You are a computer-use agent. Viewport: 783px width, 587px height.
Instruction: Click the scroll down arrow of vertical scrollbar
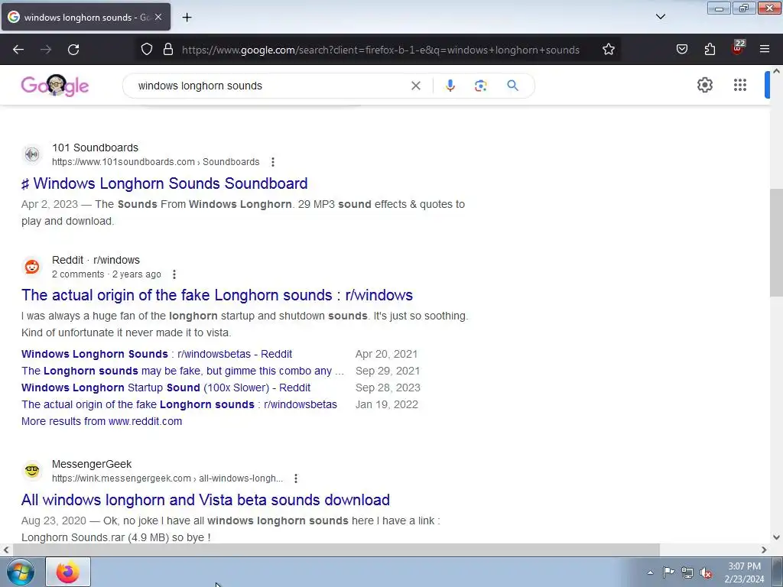(777, 537)
